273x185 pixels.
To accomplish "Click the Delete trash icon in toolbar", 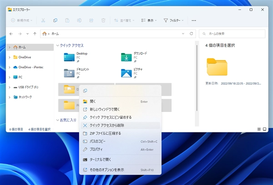I will pyautogui.click(x=103, y=20).
